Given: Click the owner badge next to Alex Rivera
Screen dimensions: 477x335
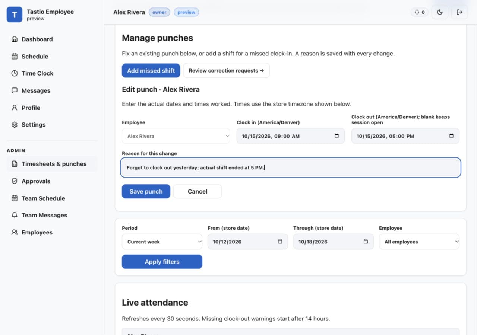Looking at the screenshot, I should (159, 12).
